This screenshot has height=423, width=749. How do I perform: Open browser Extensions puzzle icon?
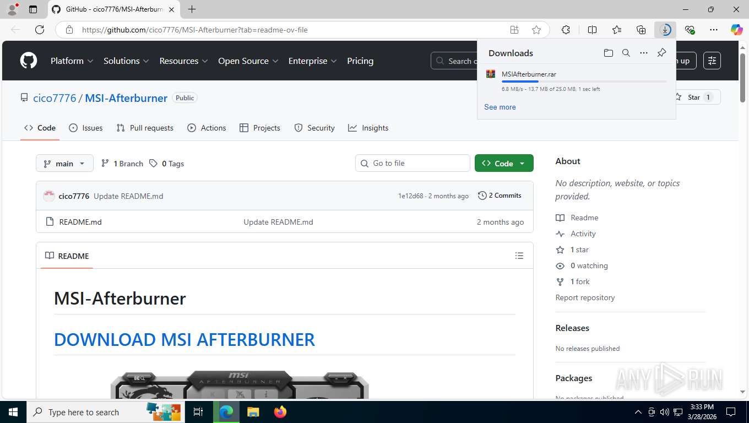coord(566,30)
